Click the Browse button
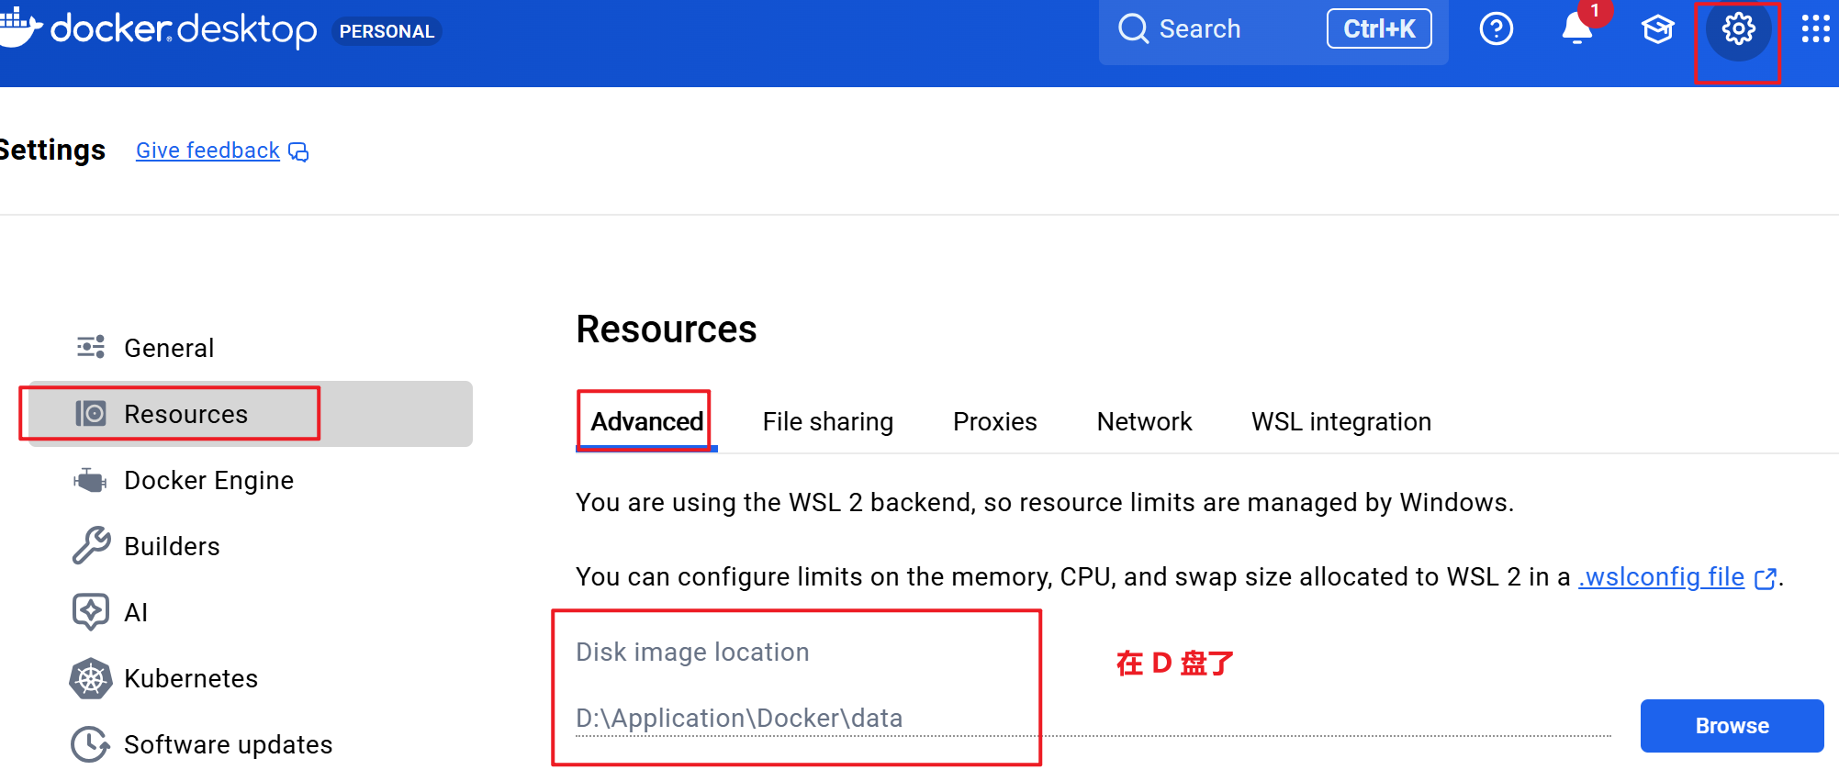The image size is (1839, 781). [x=1732, y=726]
